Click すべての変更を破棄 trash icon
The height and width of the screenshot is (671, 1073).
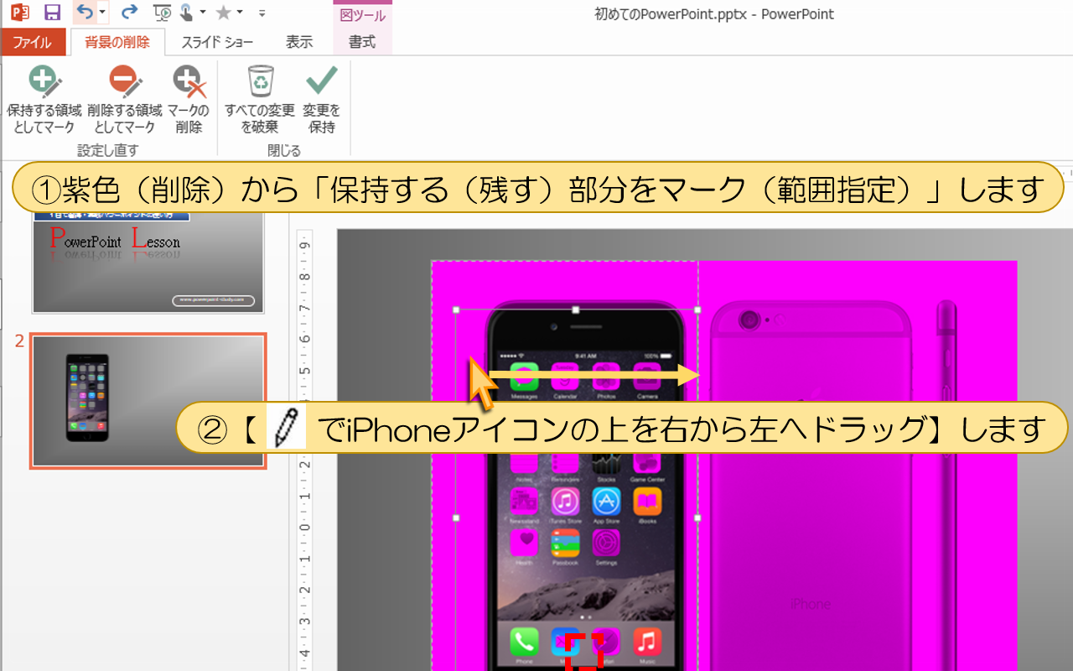tap(260, 100)
